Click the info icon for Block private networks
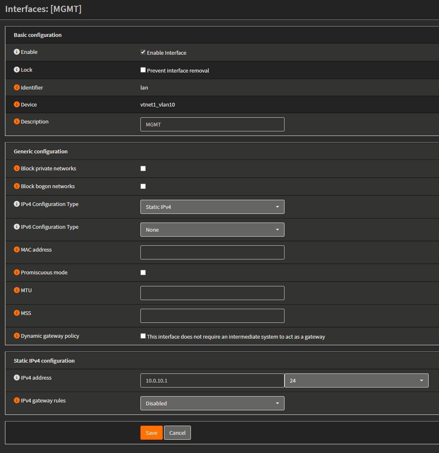Image resolution: width=439 pixels, height=453 pixels. tap(17, 168)
